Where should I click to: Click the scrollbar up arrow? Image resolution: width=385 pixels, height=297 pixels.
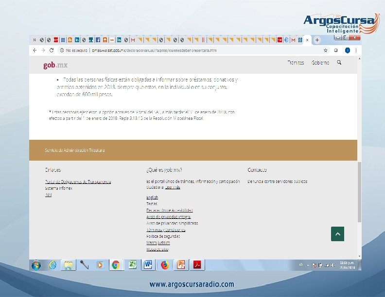tap(359, 59)
